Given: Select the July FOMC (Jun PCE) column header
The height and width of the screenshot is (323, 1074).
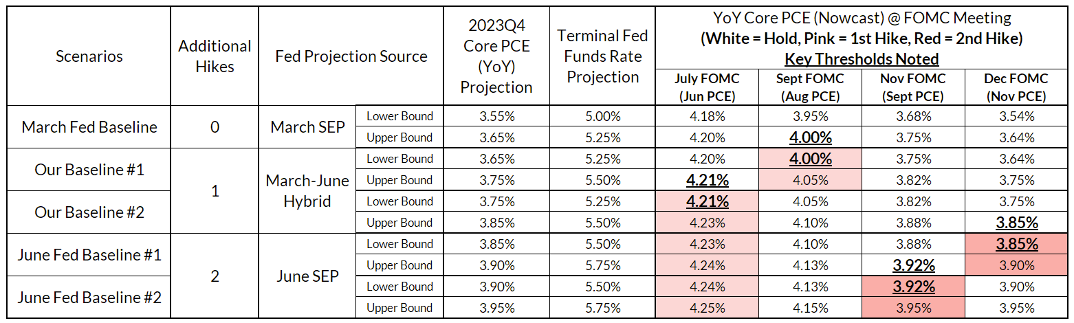Looking at the screenshot, I should click(707, 87).
